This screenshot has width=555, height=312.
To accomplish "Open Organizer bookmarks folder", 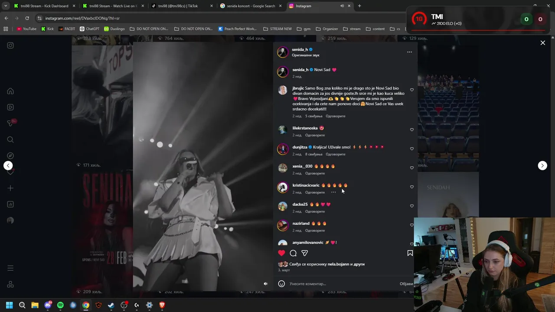I will click(326, 29).
